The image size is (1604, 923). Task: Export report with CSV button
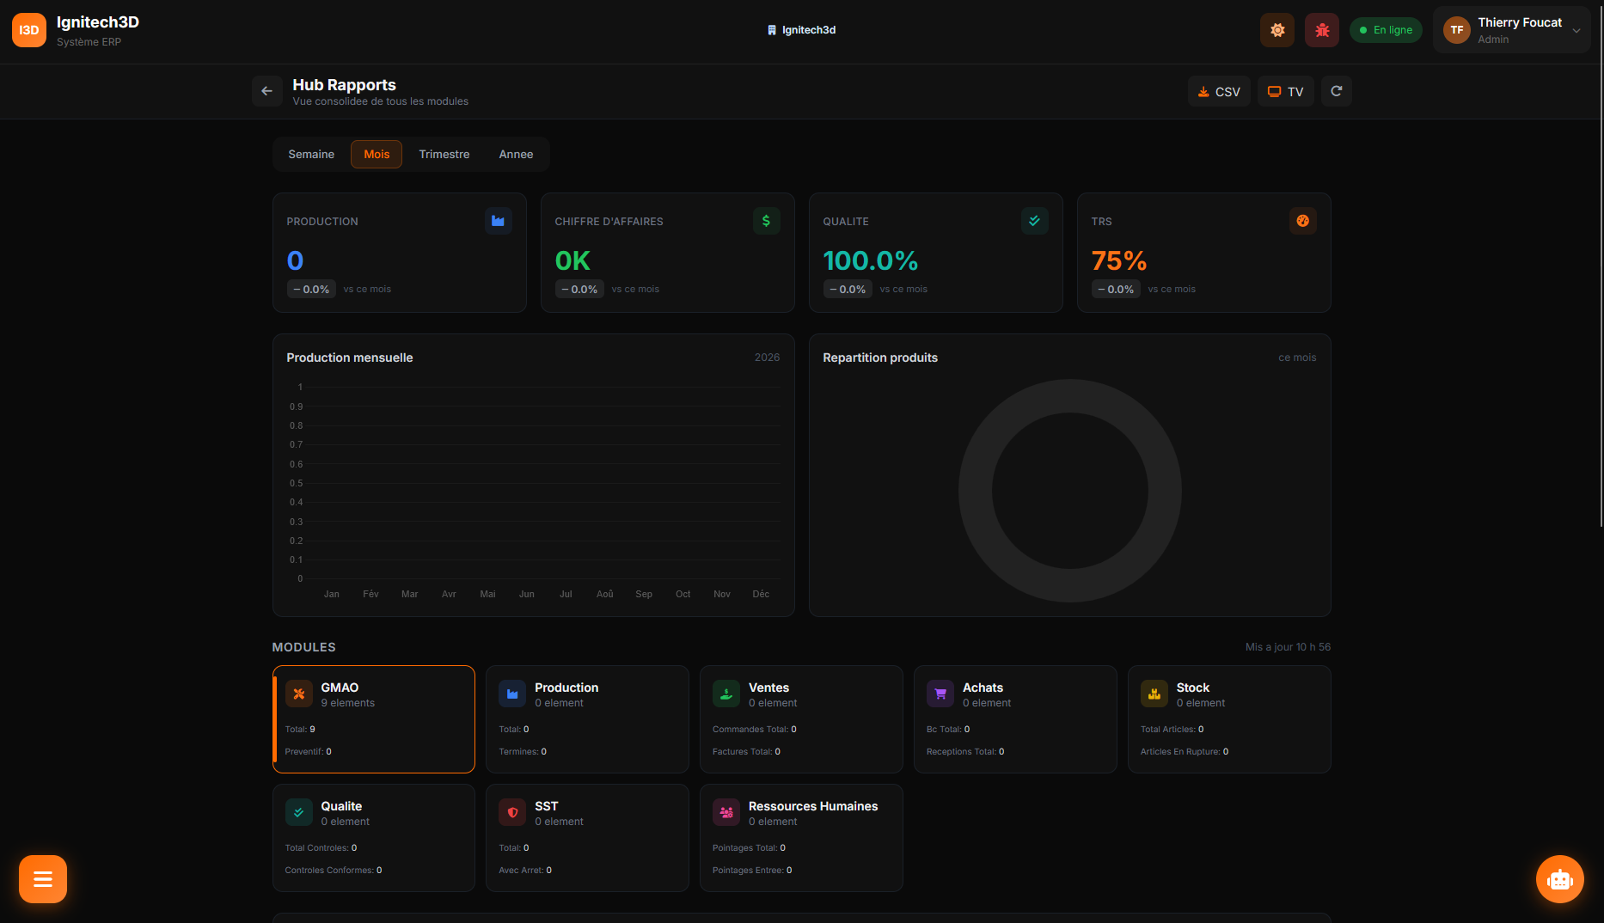(x=1219, y=91)
